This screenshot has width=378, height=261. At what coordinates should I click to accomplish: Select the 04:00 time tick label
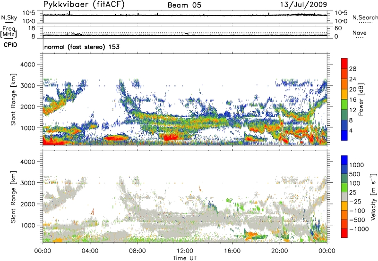tap(90, 251)
